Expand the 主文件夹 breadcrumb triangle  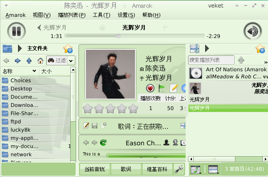click(x=20, y=49)
